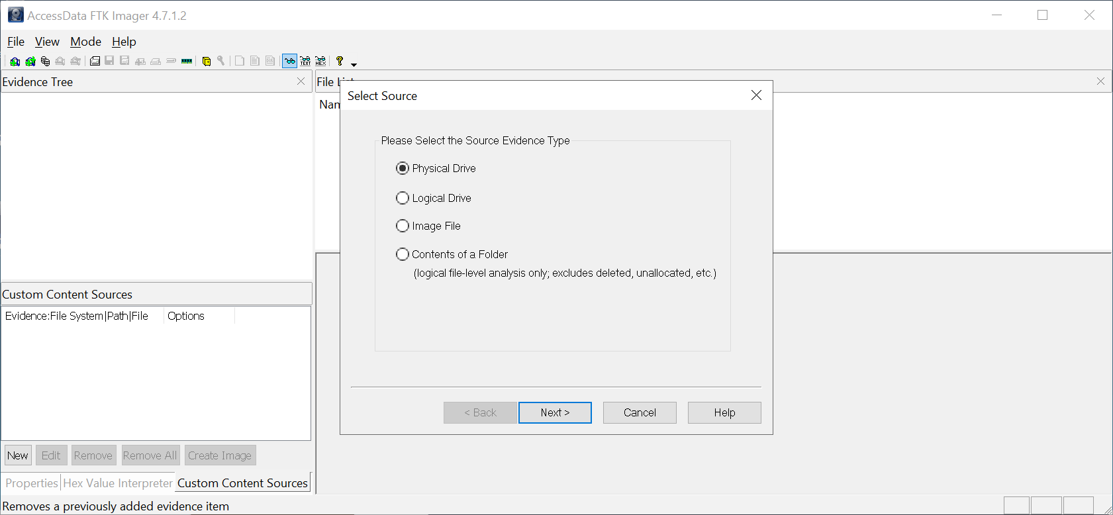Enable automatic file preview glasses icon
Viewport: 1113px width, 515px height.
289,61
